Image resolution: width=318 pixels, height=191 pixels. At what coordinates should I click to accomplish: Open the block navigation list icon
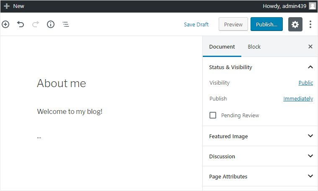pyautogui.click(x=66, y=24)
